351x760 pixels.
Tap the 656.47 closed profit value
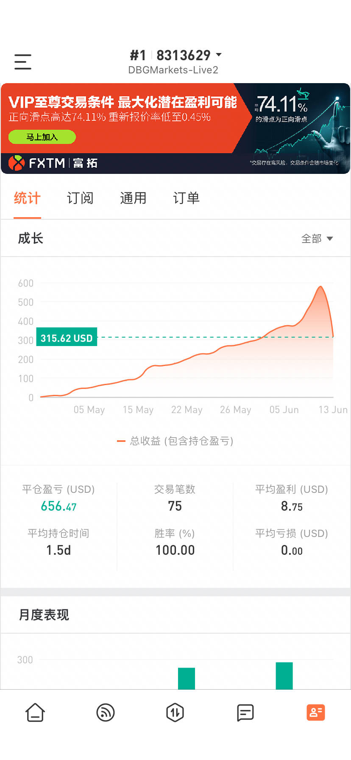[x=58, y=506]
